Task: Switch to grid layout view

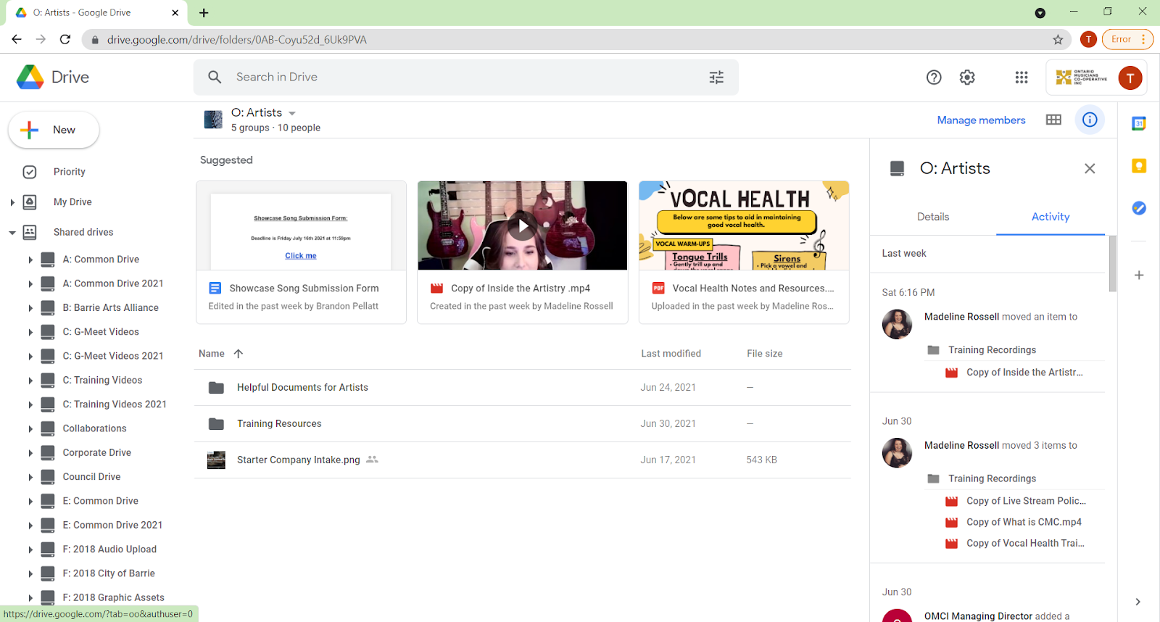Action: click(1053, 120)
